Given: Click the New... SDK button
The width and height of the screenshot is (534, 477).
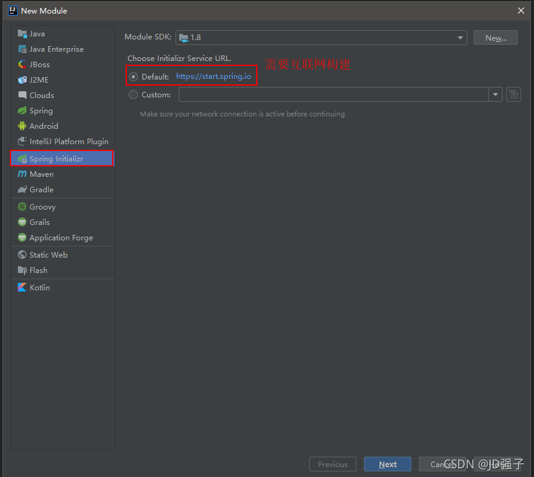Looking at the screenshot, I should point(496,38).
